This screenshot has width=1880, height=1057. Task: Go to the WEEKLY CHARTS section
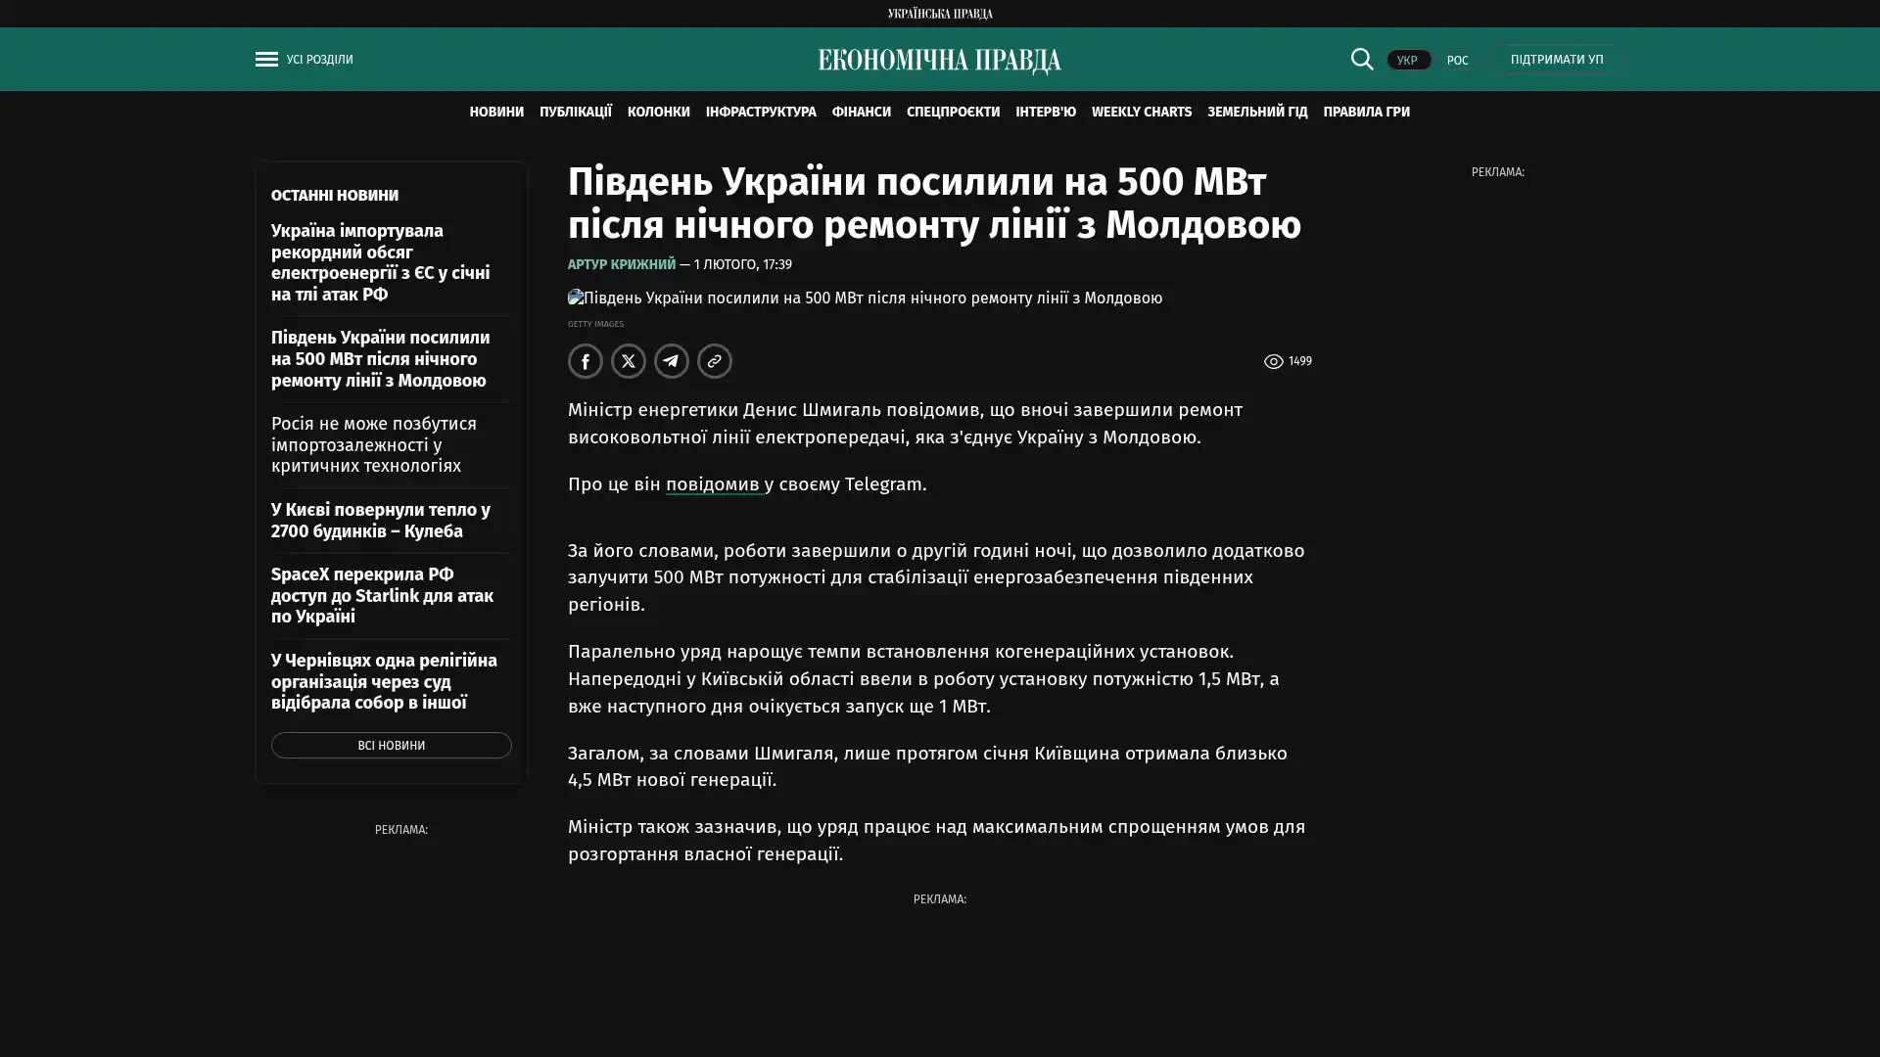coord(1141,112)
